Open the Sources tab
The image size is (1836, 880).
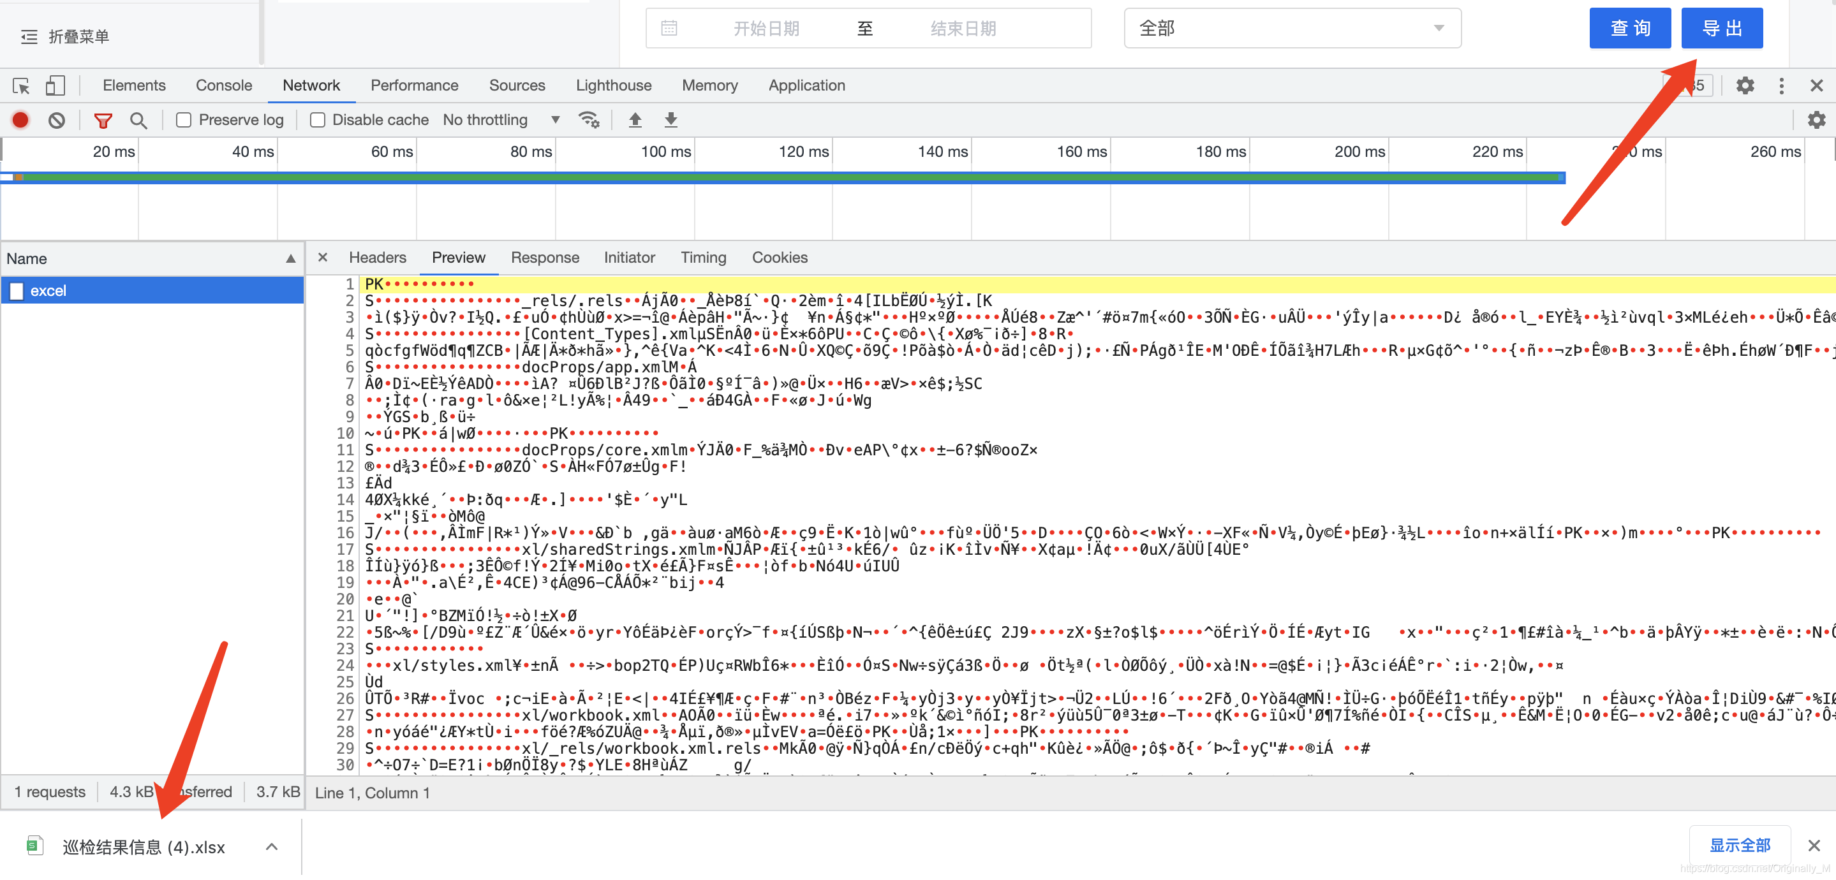(517, 85)
